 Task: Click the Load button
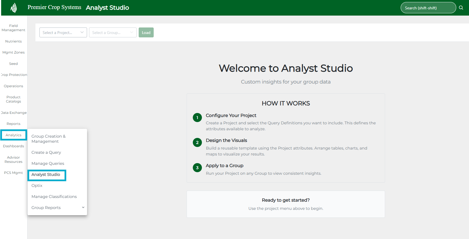[146, 33]
